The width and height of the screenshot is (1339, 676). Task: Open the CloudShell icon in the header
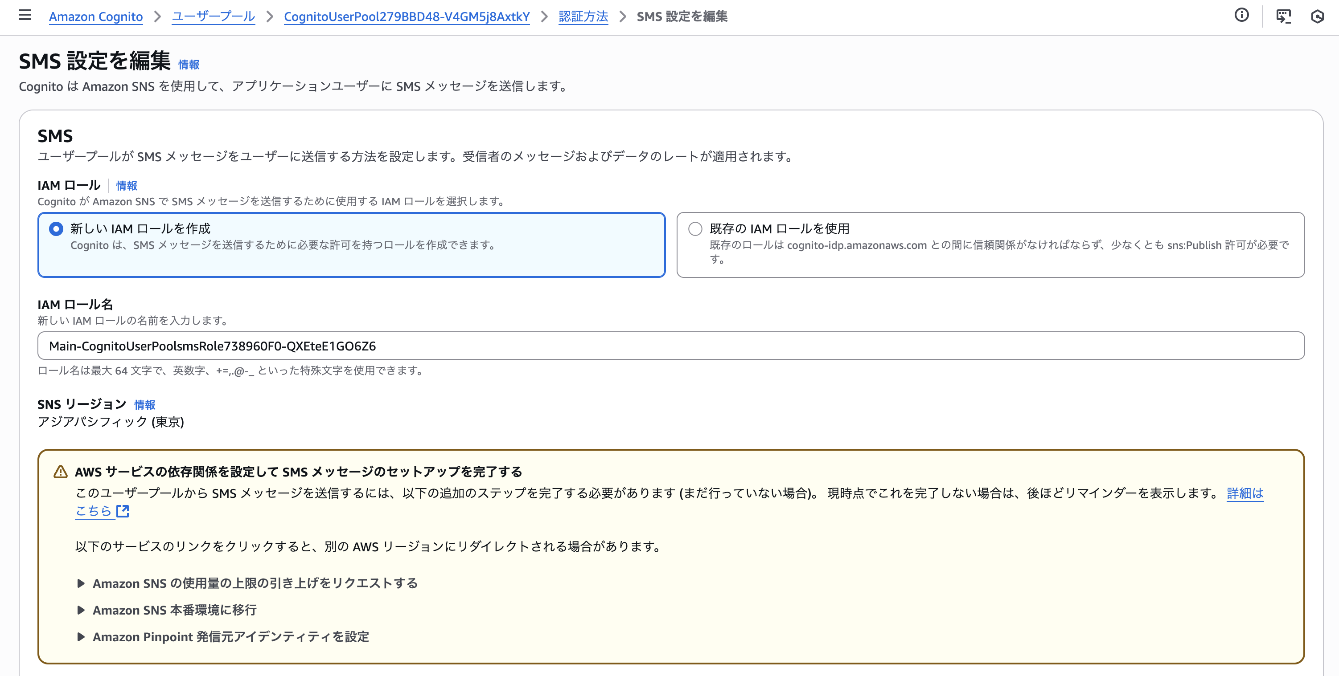pos(1283,16)
